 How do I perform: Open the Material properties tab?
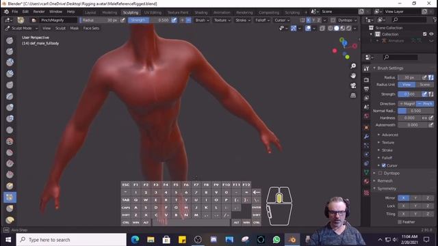tap(366, 181)
